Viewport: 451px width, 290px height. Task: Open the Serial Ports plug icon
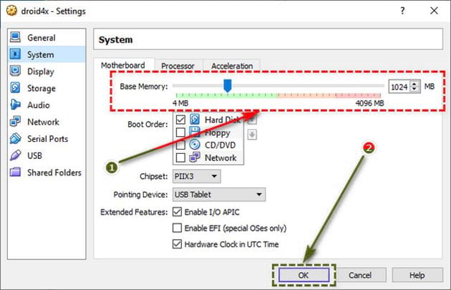pos(15,138)
